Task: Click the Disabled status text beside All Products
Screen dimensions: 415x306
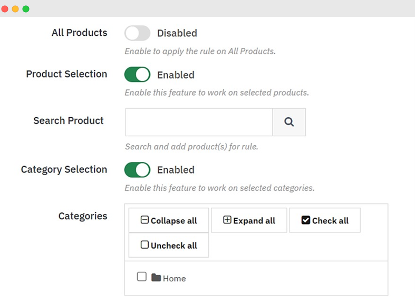Action: point(177,33)
